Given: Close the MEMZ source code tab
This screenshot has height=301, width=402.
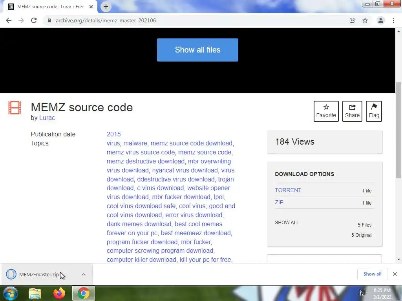Looking at the screenshot, I should (91, 7).
